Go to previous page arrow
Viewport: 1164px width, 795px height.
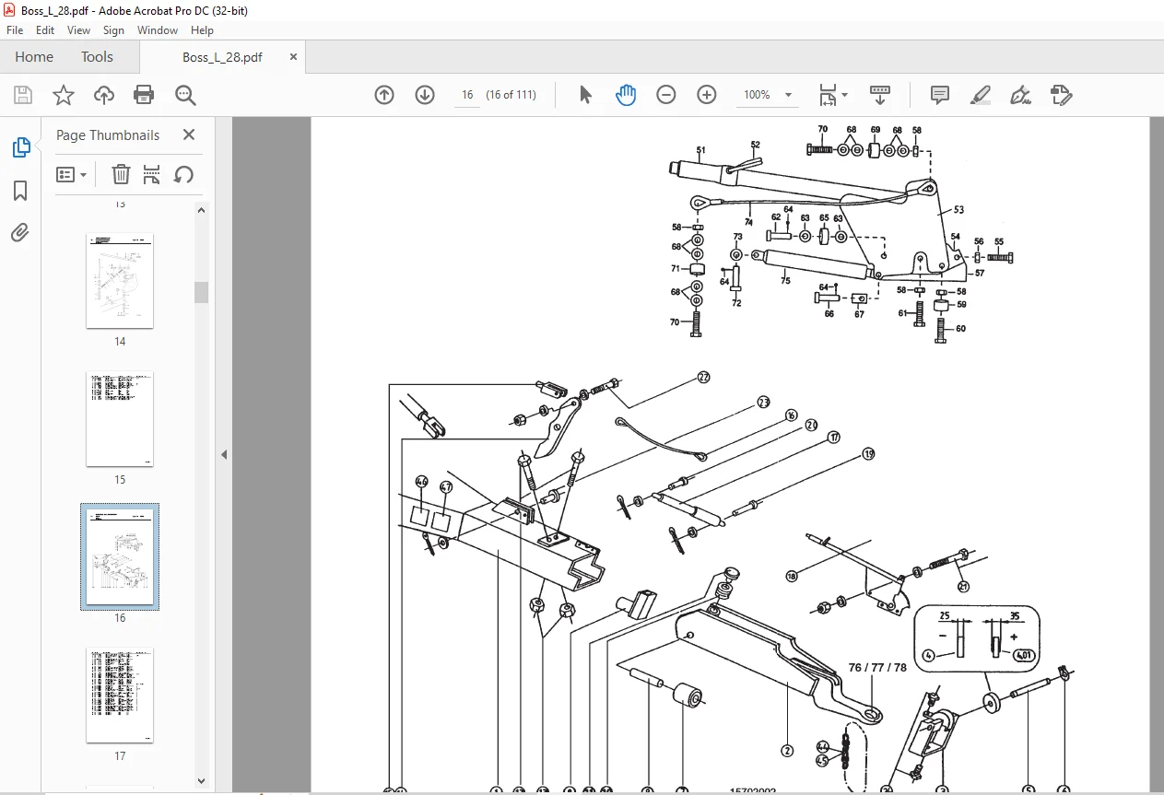pos(384,95)
